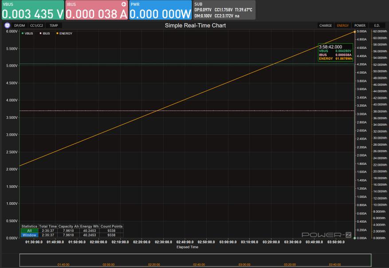Image resolution: width=389 pixels, height=268 pixels.
Task: Click energy 40.2453 in All row
Action: [89, 231]
